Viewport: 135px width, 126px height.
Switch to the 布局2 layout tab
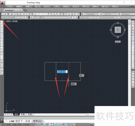pyautogui.click(x=30, y=114)
